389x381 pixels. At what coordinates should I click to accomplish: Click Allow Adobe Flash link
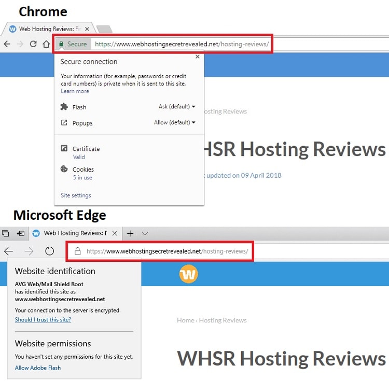tap(38, 368)
